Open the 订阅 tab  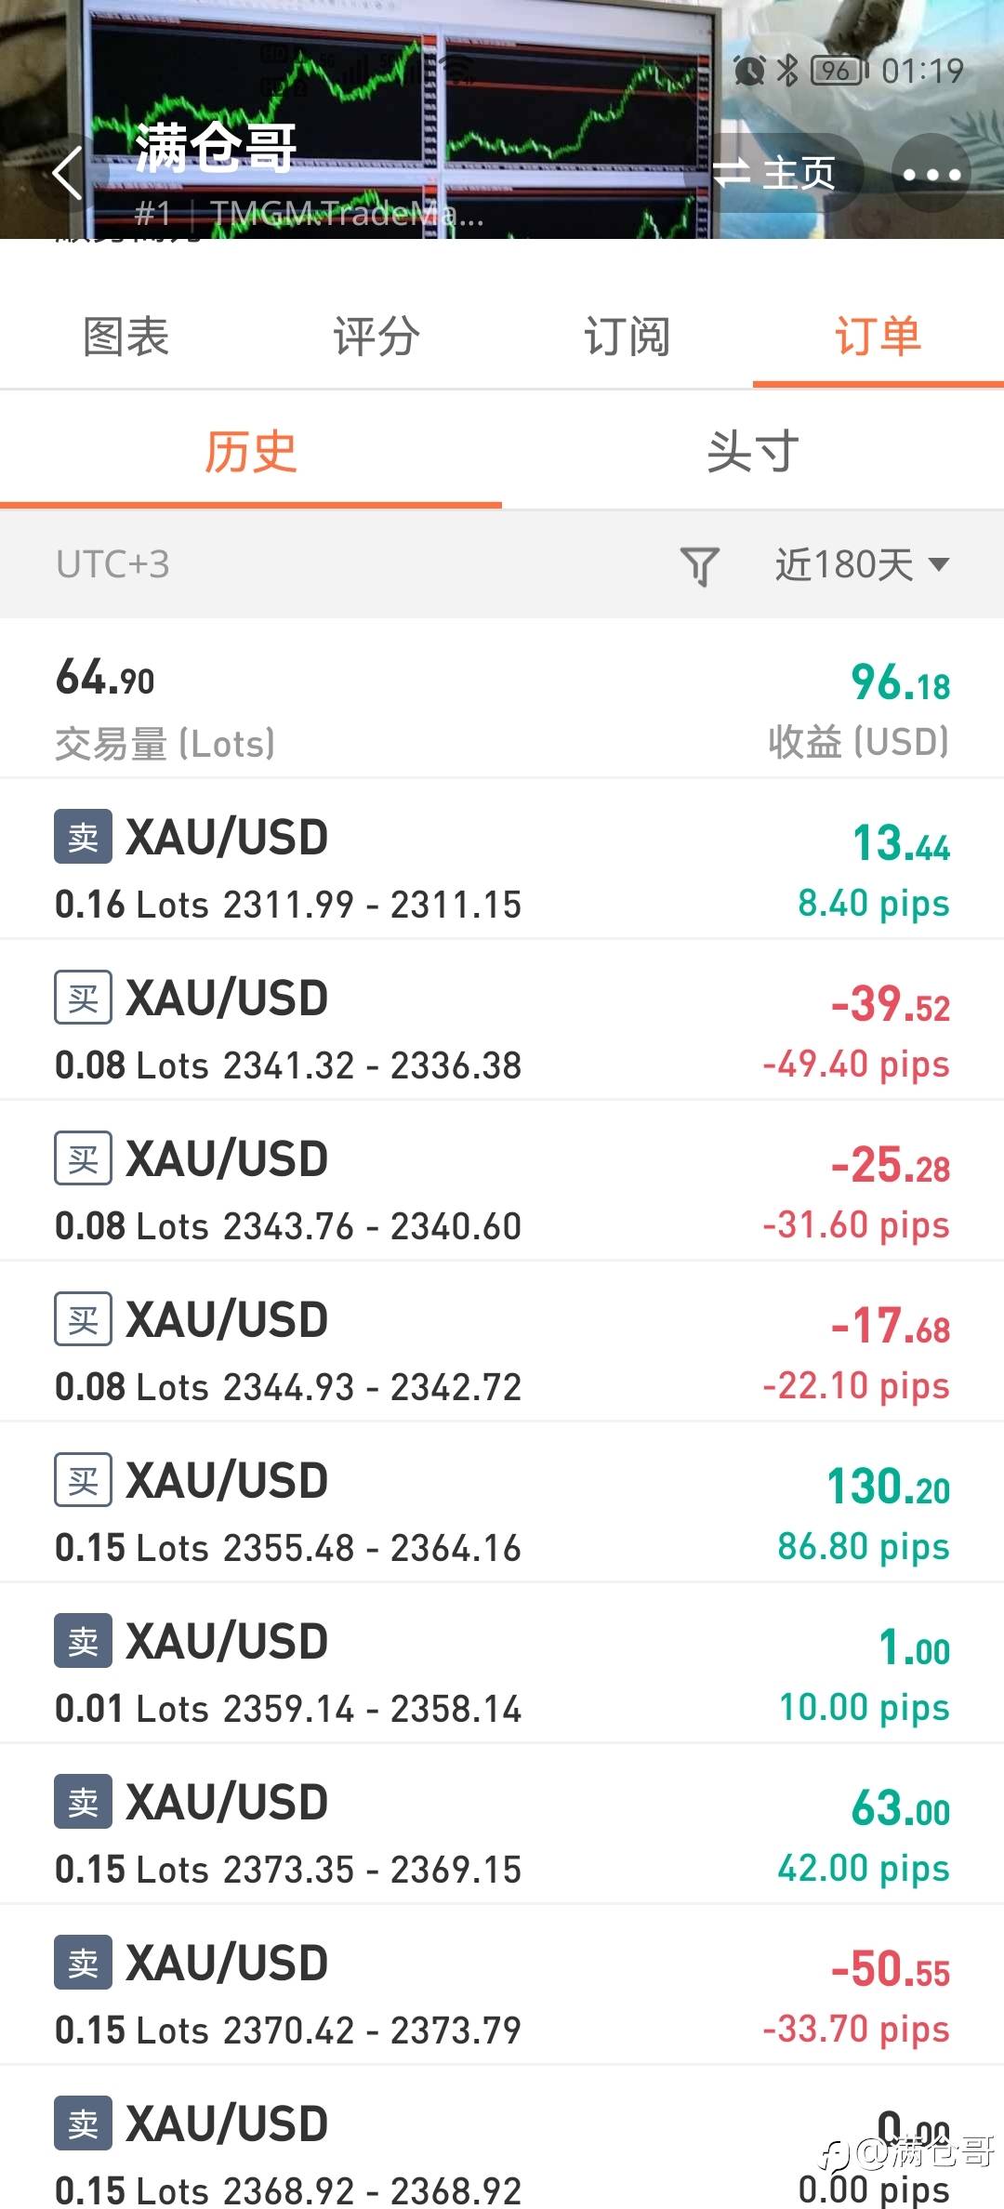click(x=627, y=337)
